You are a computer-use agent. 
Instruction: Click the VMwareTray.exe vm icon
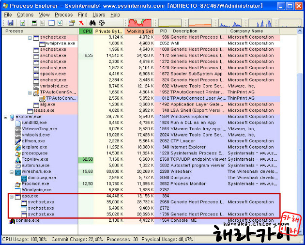pos(18,129)
